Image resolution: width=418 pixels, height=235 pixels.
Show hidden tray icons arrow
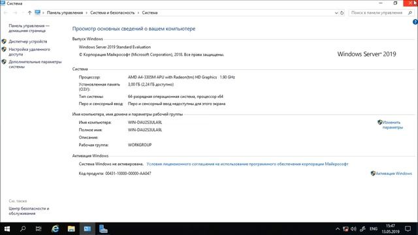[338, 229]
